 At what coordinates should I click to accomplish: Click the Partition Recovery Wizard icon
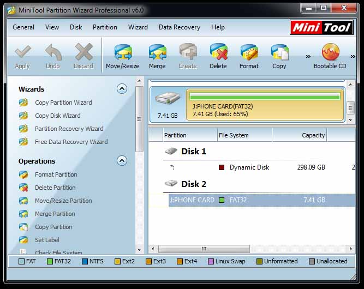click(x=23, y=129)
